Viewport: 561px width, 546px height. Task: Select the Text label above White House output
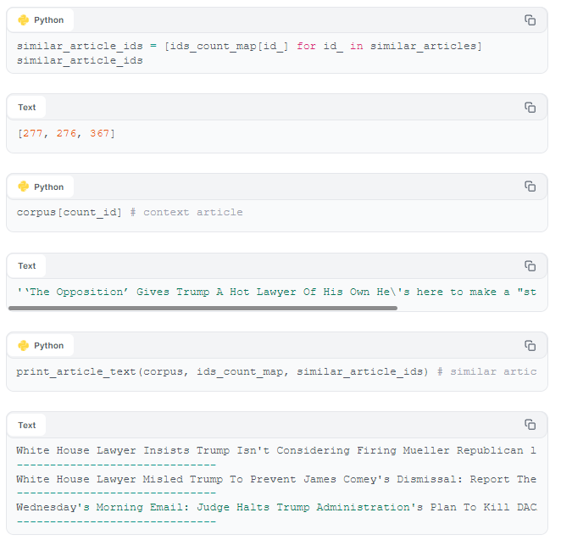pyautogui.click(x=27, y=426)
